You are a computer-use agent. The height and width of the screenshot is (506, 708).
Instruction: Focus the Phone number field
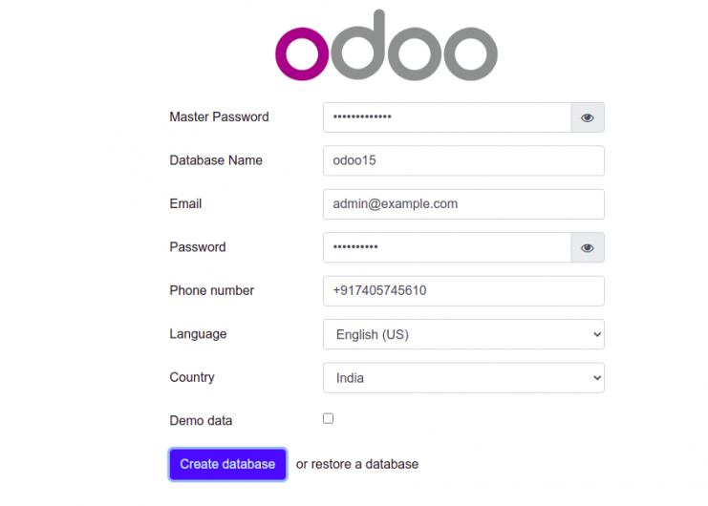[x=463, y=291]
